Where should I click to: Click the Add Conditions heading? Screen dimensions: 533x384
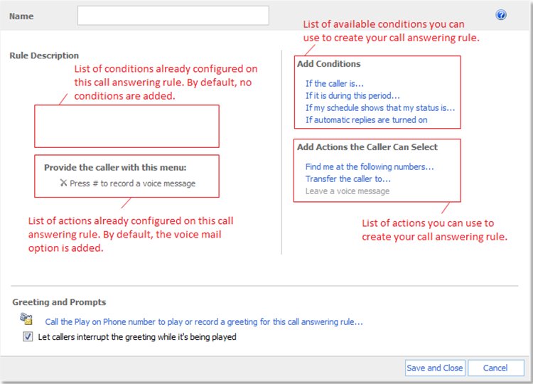tap(329, 64)
